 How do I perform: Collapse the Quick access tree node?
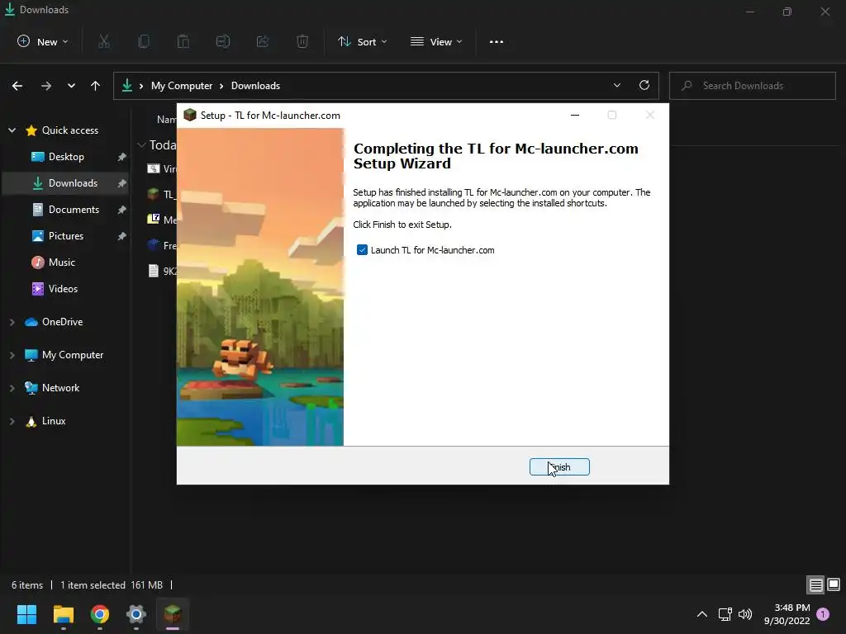pos(12,130)
